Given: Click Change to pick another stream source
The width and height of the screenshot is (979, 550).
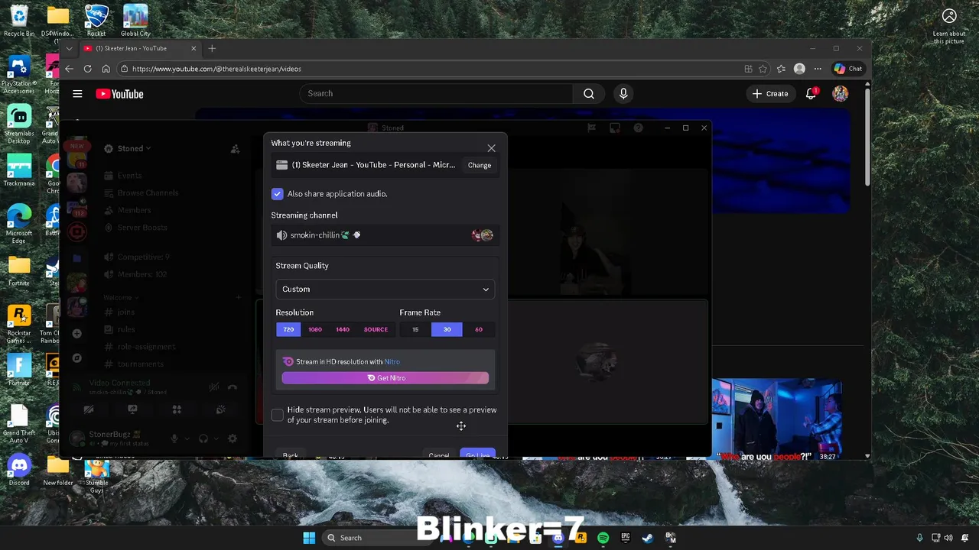Looking at the screenshot, I should (480, 165).
